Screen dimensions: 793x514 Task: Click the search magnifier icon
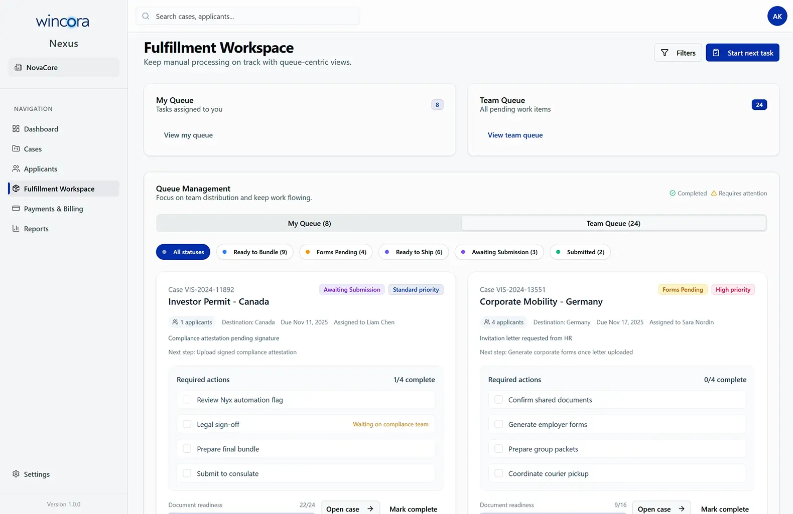click(x=146, y=17)
